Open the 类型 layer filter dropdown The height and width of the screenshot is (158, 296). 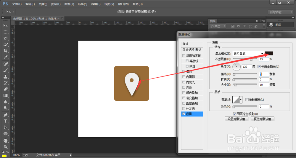218,26
